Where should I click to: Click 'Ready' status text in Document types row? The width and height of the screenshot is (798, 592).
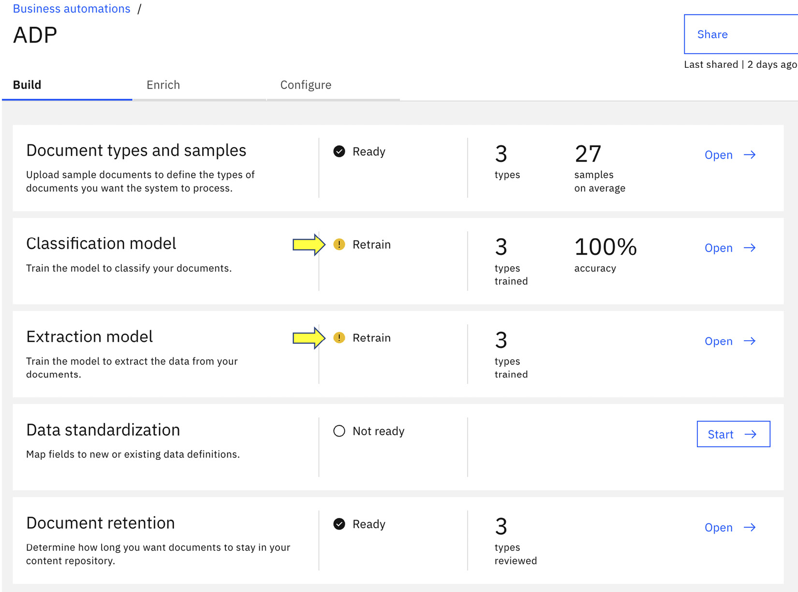click(369, 152)
